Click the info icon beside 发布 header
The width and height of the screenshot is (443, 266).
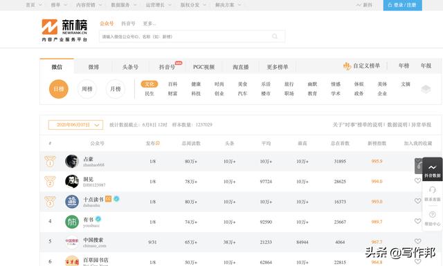point(158,143)
